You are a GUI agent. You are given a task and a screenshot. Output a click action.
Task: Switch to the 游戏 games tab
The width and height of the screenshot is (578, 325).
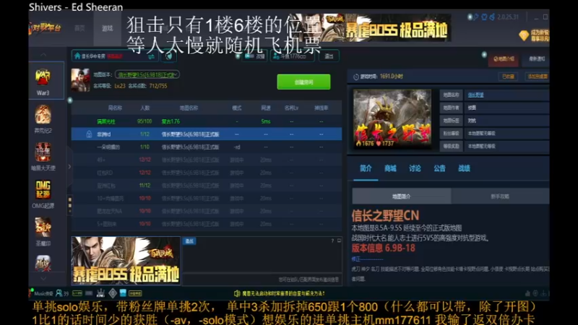pos(107,28)
